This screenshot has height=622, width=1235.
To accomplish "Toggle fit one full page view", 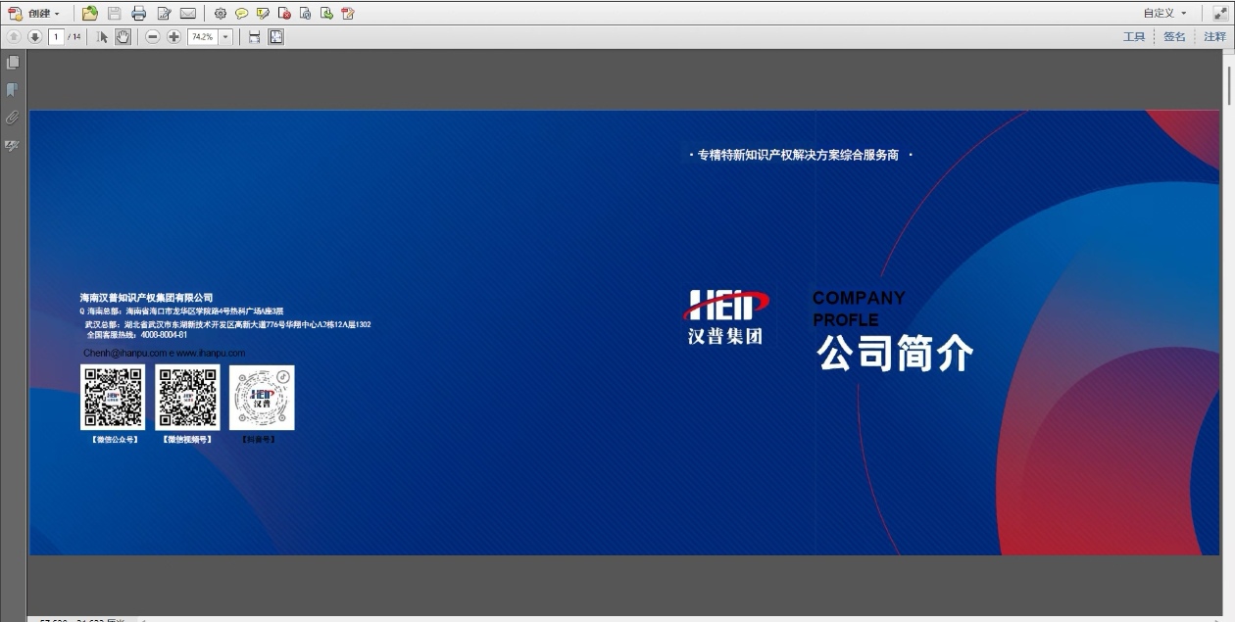I will pos(276,36).
